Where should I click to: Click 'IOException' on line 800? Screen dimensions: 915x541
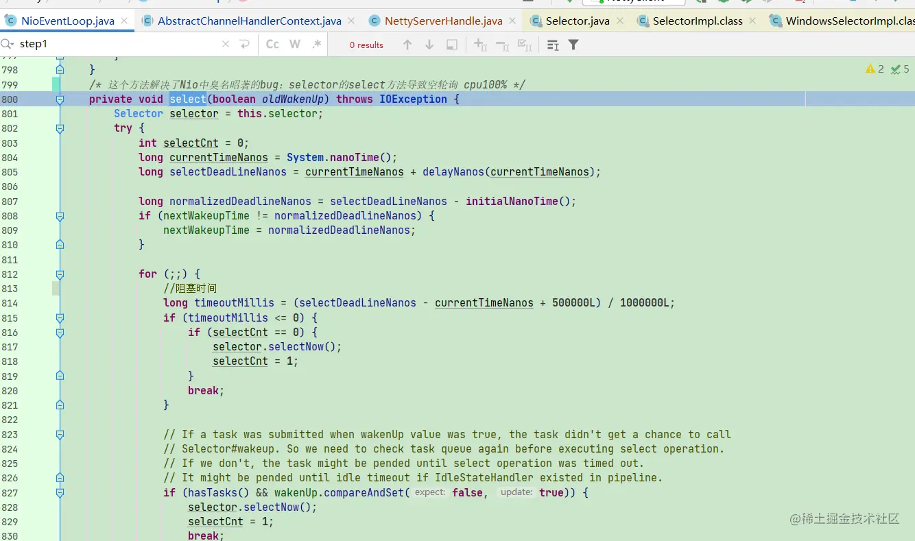(x=413, y=99)
